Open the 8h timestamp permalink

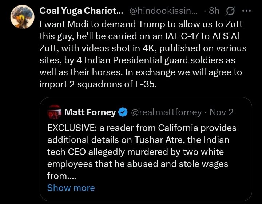pyautogui.click(x=214, y=11)
